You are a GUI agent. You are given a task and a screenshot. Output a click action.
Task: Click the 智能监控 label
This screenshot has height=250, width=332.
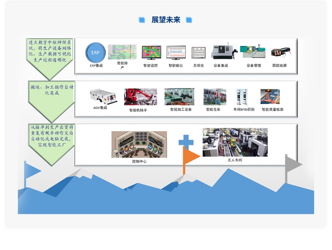click(151, 66)
